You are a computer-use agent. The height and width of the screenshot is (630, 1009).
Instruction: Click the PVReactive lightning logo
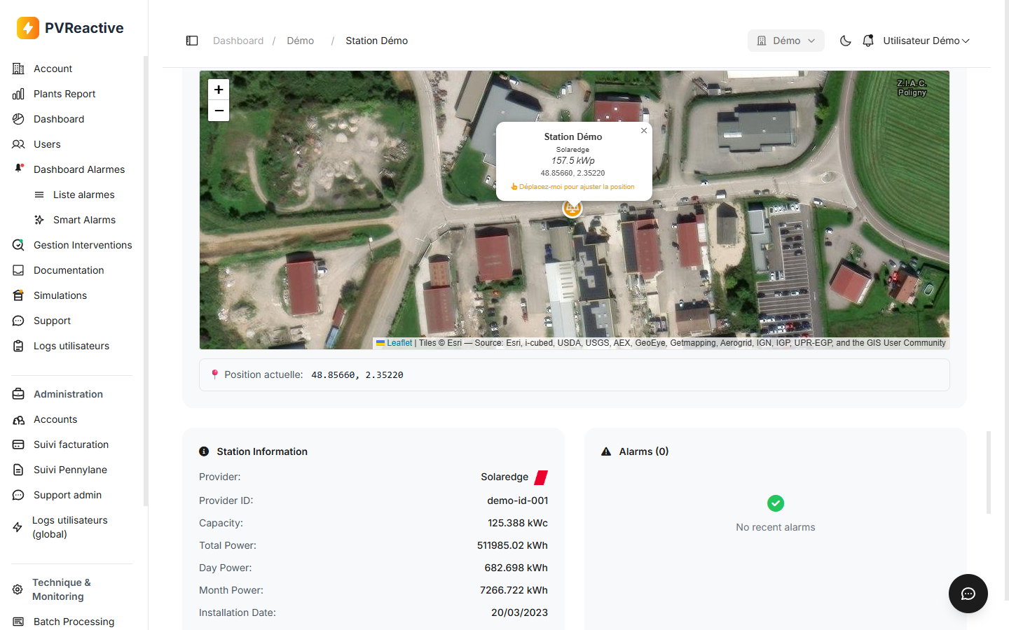tap(28, 28)
